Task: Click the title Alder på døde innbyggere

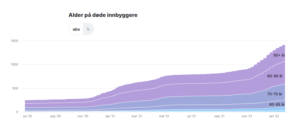Action: tap(103, 15)
